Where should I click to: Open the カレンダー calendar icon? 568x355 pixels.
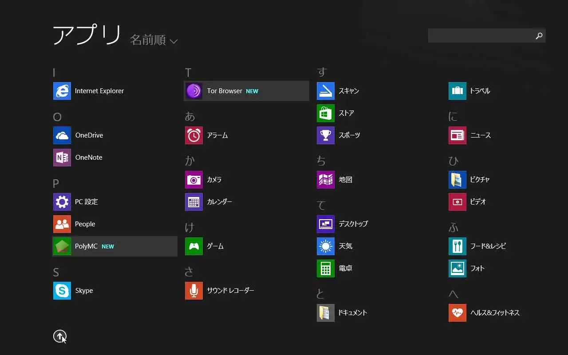coord(194,202)
